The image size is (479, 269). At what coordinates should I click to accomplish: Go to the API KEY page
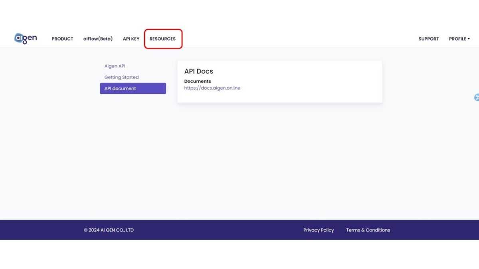click(x=131, y=39)
